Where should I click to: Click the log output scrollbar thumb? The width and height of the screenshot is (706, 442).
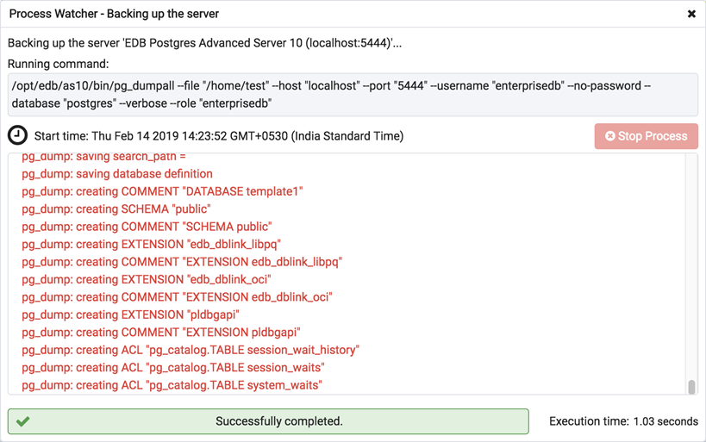pyautogui.click(x=691, y=387)
